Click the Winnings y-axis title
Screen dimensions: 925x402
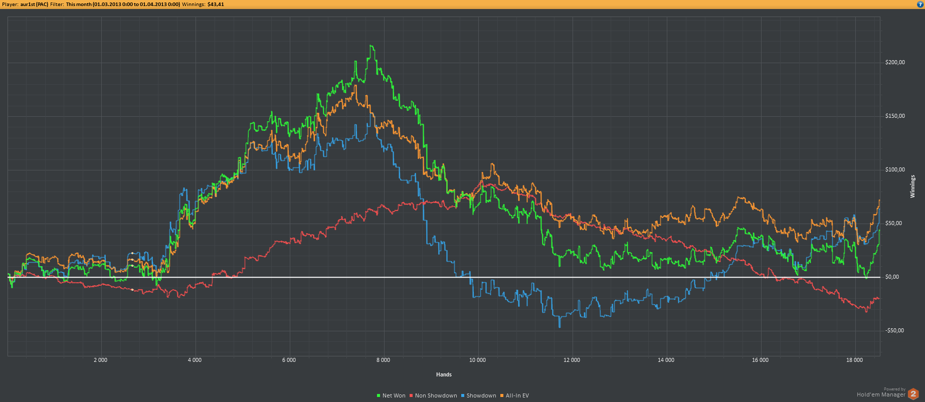point(912,186)
